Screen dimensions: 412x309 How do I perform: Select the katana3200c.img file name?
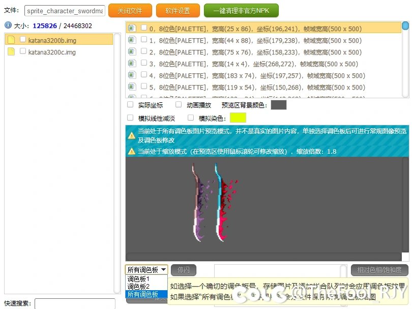52,52
